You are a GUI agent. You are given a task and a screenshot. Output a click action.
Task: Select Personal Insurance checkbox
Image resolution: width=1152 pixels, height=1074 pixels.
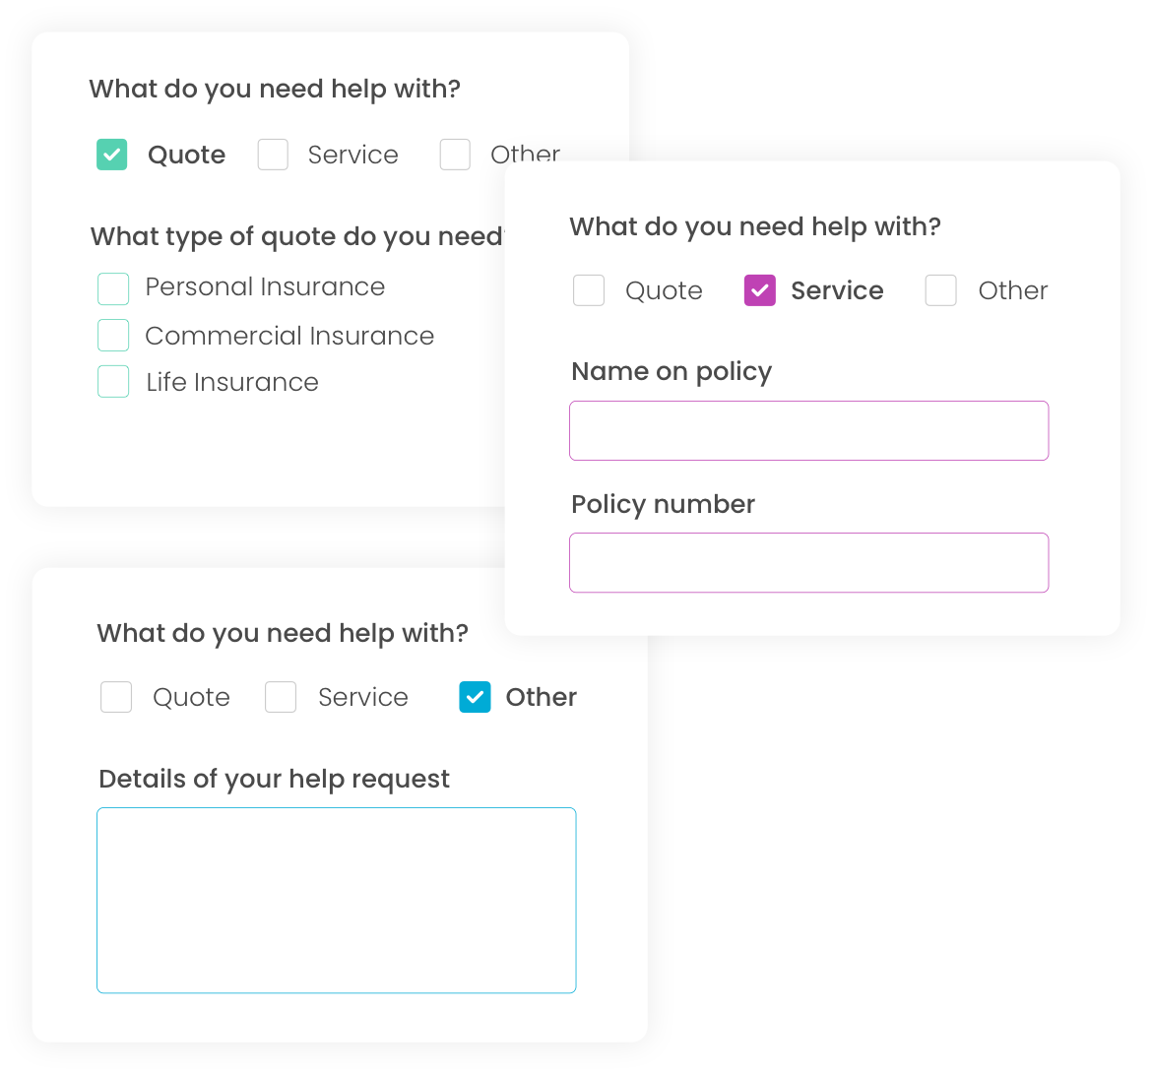[113, 288]
